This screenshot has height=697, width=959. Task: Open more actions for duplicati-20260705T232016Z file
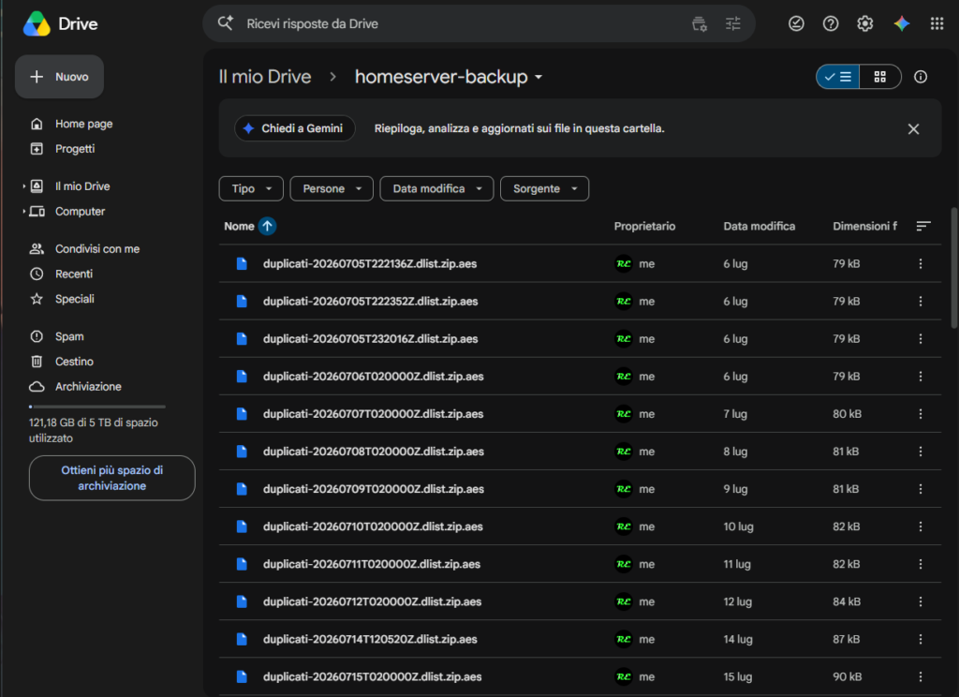click(920, 338)
